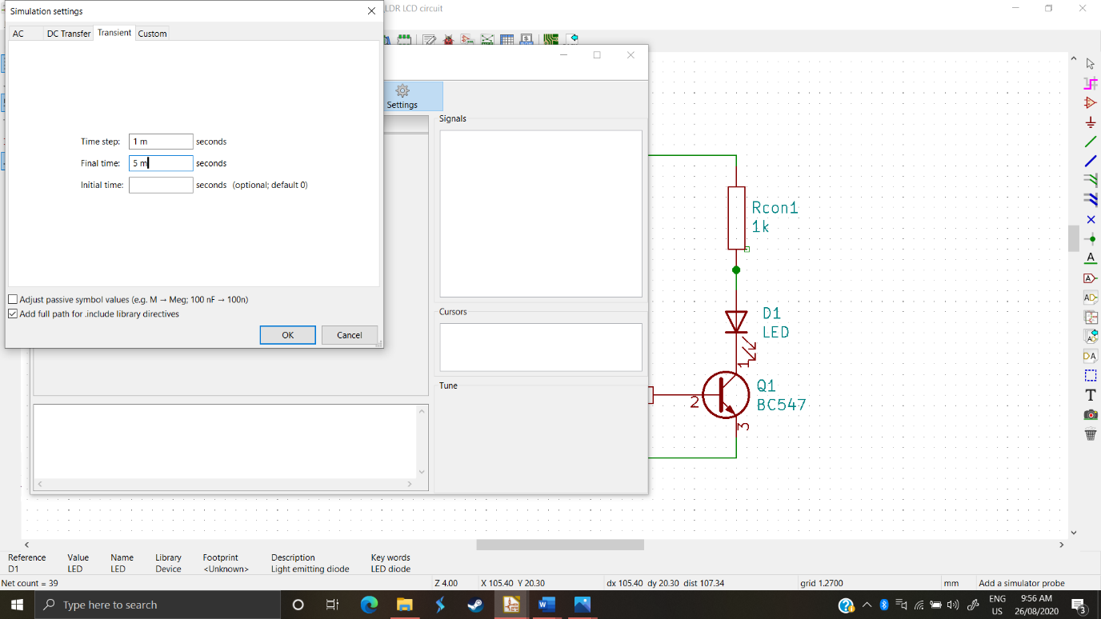Generate a netlist with the NET icon
The width and height of the screenshot is (1101, 619).
tap(486, 38)
